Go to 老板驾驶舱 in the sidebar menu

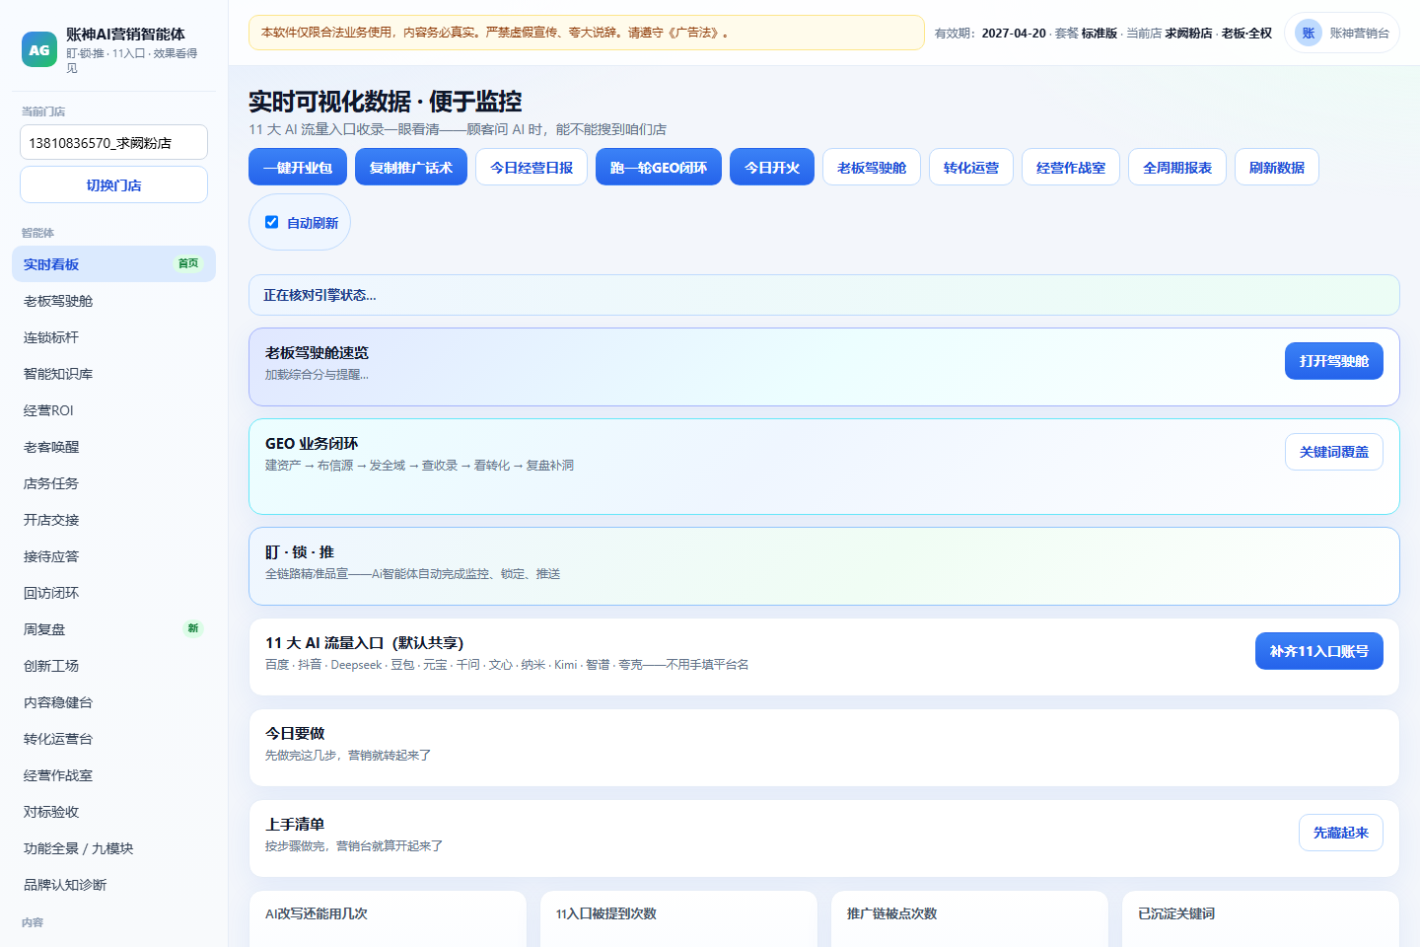113,301
